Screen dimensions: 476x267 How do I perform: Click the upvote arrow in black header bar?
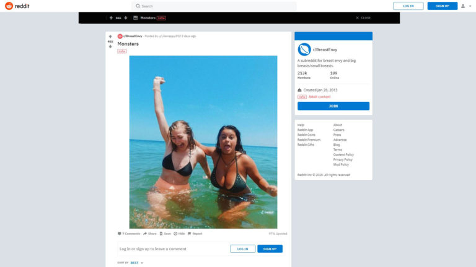click(x=111, y=18)
